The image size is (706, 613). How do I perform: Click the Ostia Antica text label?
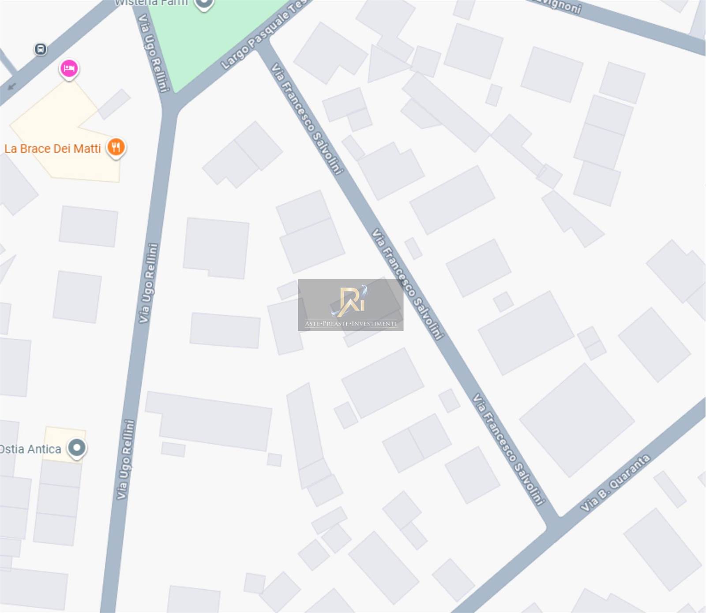point(30,449)
